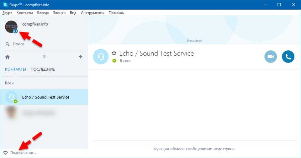This screenshot has width=301, height=158.
Task: Click the Echo headset avatar in header
Action: click(101, 57)
